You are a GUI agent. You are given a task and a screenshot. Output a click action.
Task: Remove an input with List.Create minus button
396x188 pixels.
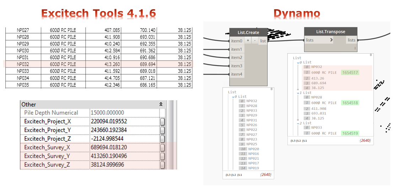click(x=255, y=41)
